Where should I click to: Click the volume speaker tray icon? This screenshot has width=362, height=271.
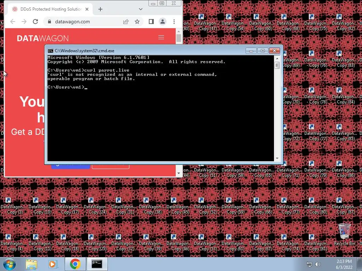(318, 264)
